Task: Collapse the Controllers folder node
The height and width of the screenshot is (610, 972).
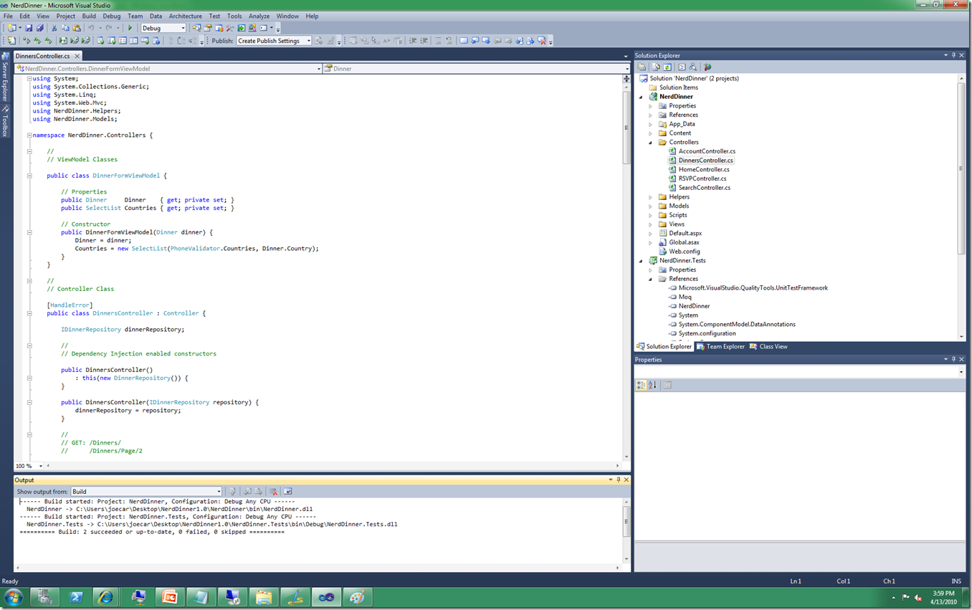Action: 651,142
